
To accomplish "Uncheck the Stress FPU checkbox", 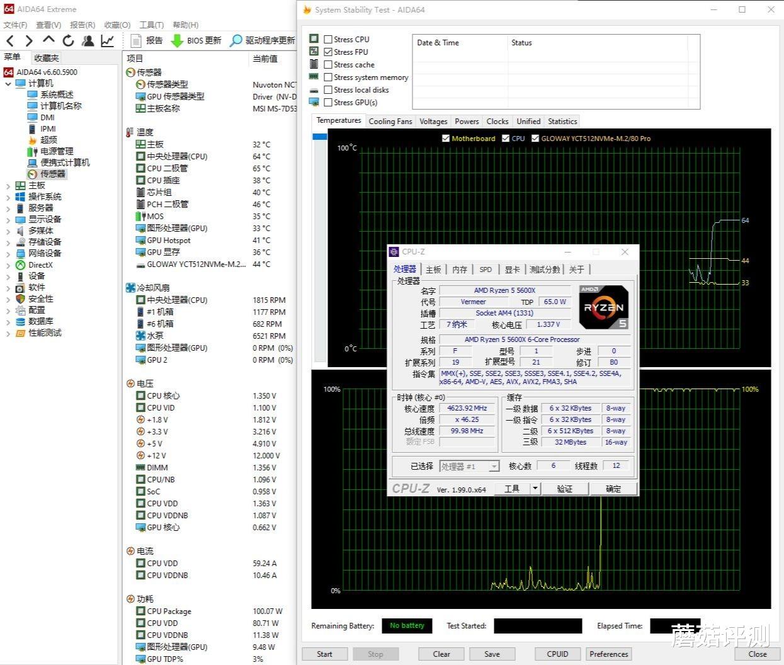I will coord(328,52).
